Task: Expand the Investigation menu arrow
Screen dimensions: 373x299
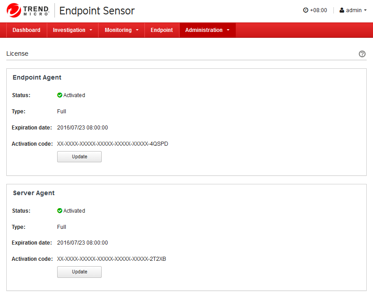Action: [91, 30]
